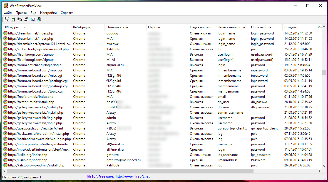The width and height of the screenshot is (328, 182).
Task: Click the Find magnifier toolbar icon
Action: pos(33,19)
